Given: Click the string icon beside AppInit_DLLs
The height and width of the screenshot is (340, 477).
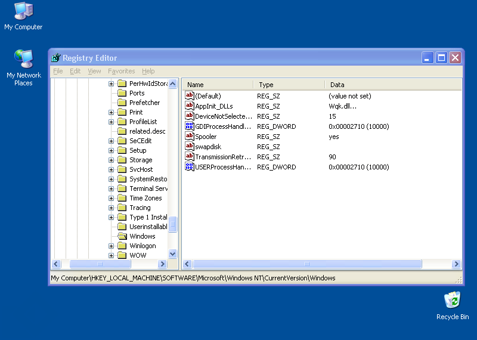Looking at the screenshot, I should (189, 106).
